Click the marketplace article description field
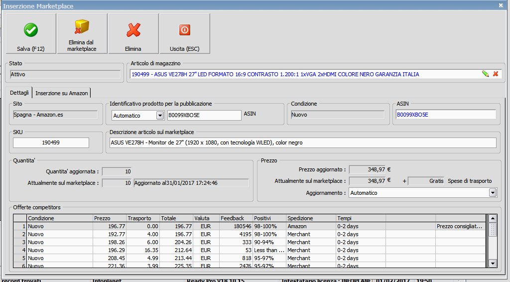 coord(302,142)
